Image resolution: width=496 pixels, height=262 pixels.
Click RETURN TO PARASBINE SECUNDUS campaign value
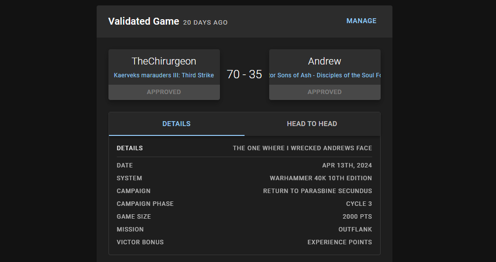318,191
